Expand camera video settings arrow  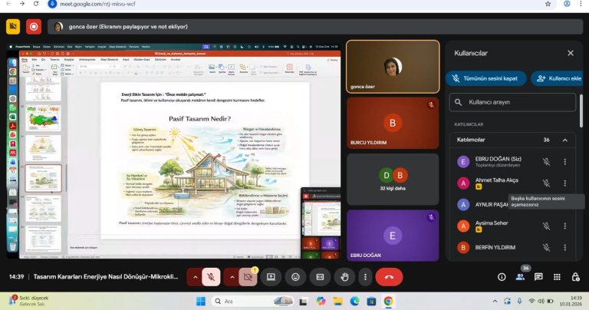coord(231,277)
